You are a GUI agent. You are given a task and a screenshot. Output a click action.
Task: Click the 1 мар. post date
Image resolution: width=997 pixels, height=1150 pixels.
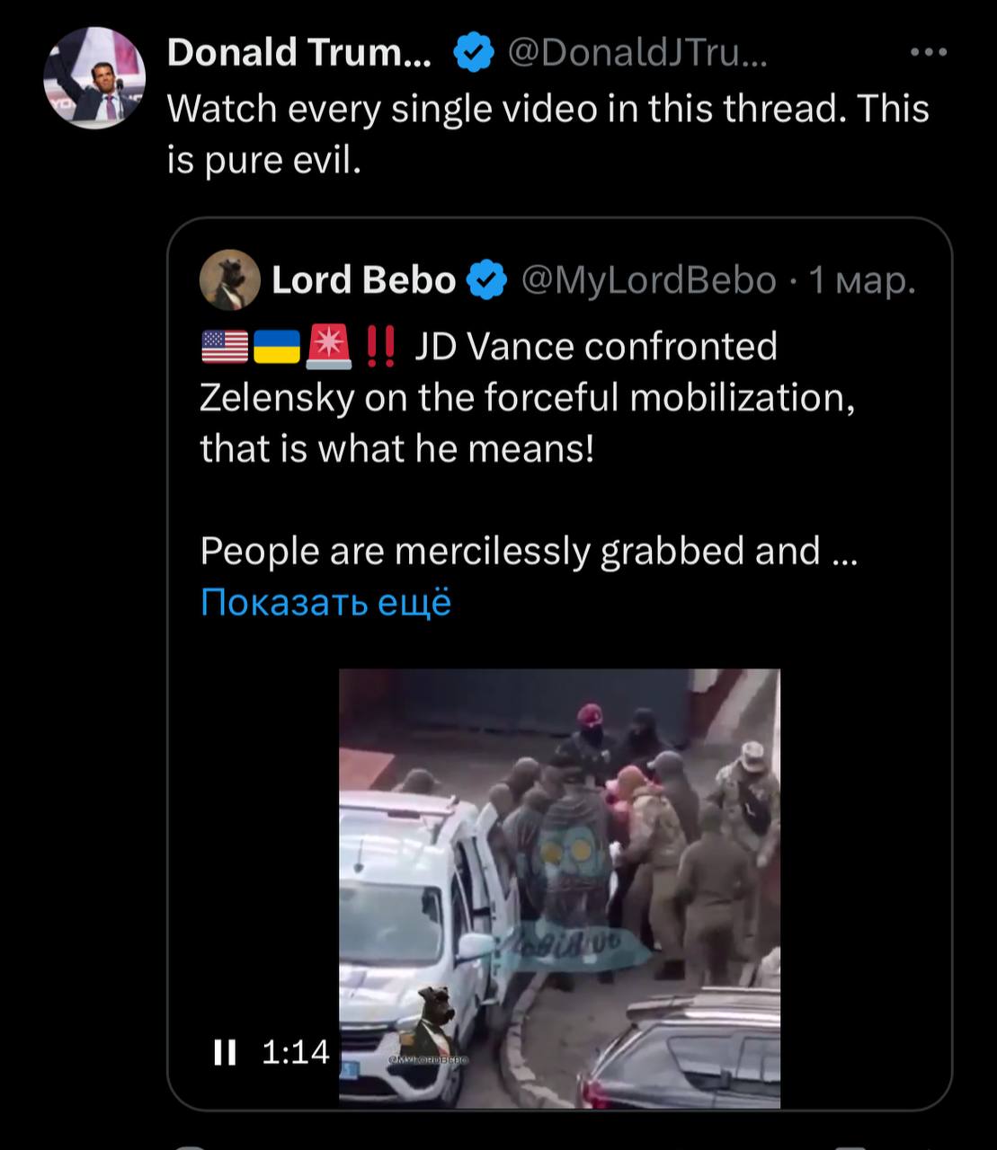[862, 280]
